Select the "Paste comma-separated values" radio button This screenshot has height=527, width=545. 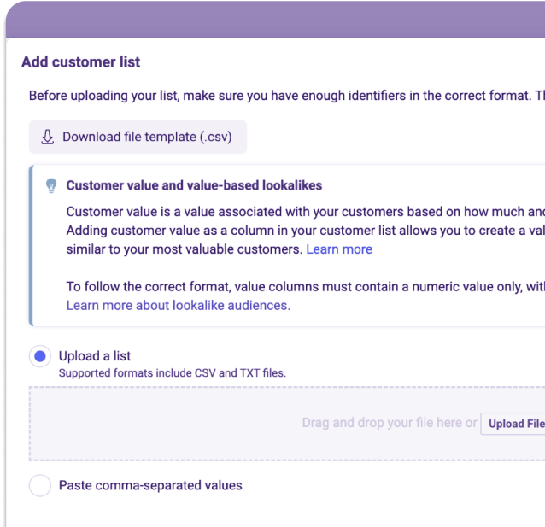point(40,485)
